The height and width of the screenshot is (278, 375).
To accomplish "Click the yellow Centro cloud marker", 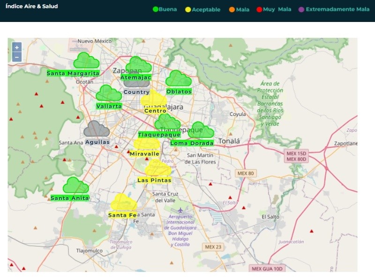I will coord(154,100).
